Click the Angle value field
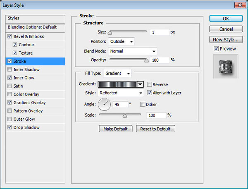The width and height of the screenshot is (248, 189). [120, 105]
